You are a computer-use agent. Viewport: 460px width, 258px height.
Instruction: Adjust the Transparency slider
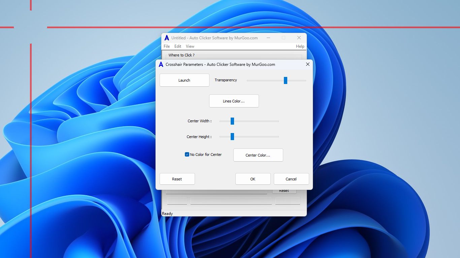pos(285,80)
